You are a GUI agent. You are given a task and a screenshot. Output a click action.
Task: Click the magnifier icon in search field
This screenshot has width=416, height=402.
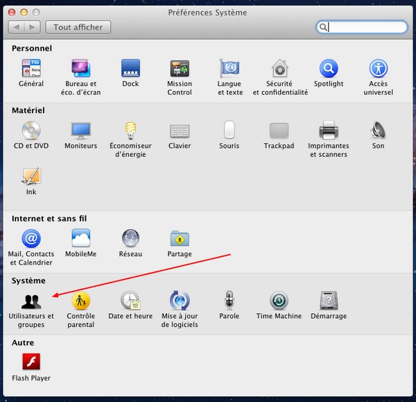click(323, 27)
